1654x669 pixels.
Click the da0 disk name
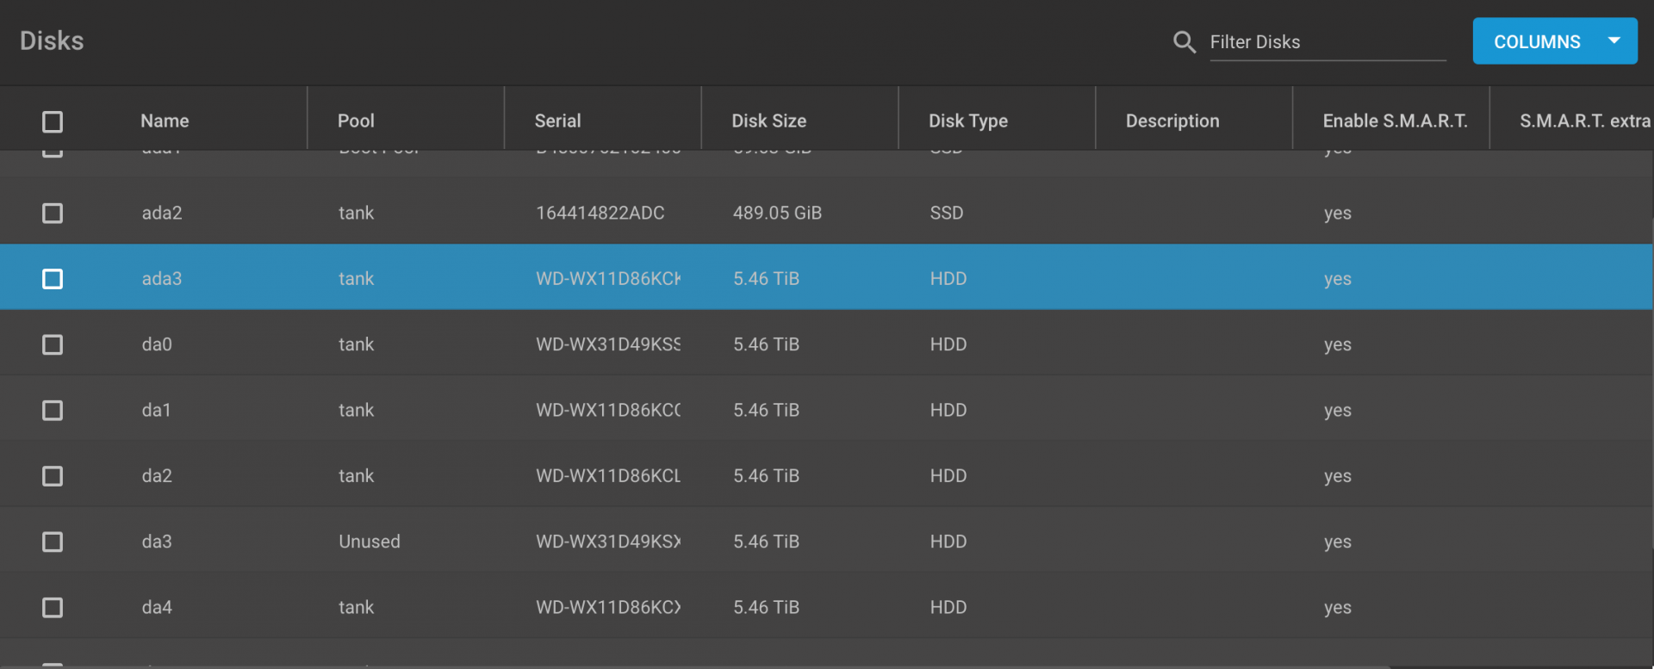coord(157,344)
